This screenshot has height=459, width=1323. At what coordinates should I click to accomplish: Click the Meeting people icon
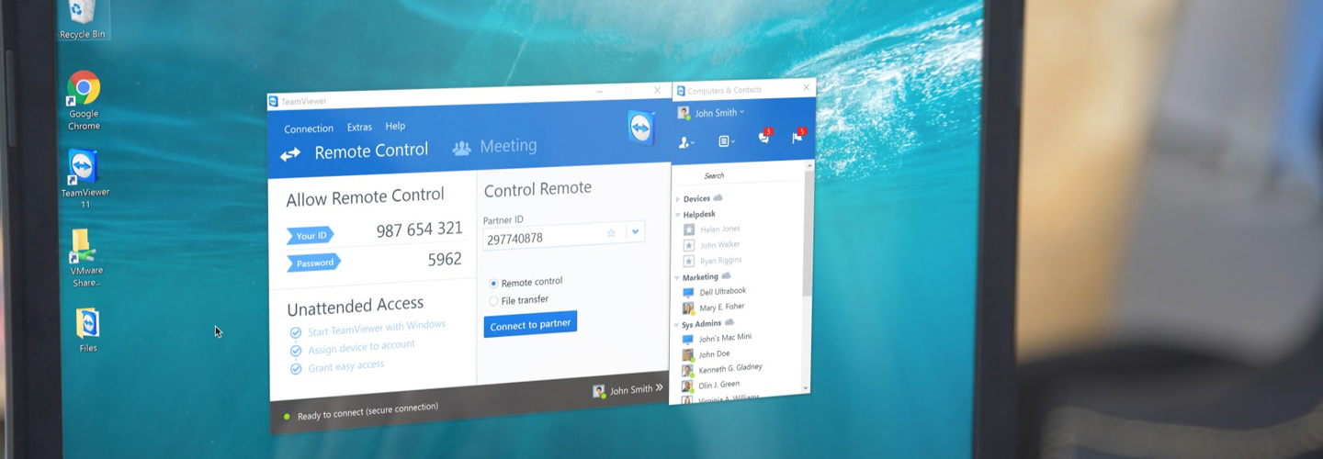[x=462, y=148]
